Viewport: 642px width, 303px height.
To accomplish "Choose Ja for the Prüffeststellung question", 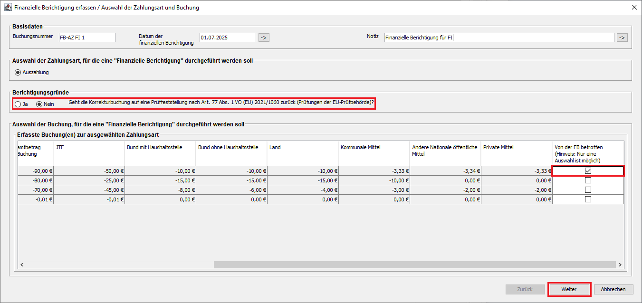I will point(18,104).
